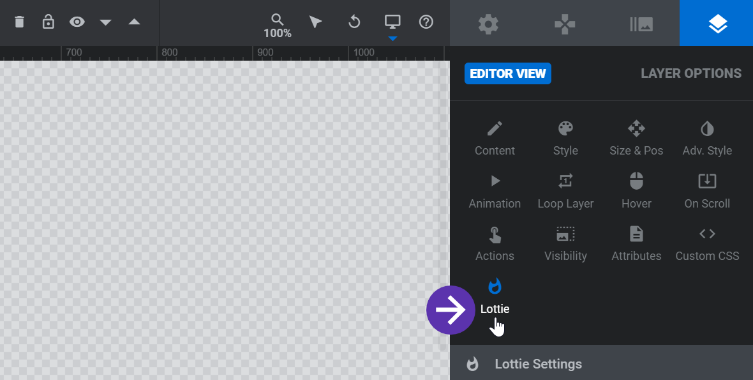753x380 pixels.
Task: Move layer up with the up arrow
Action: tap(135, 22)
